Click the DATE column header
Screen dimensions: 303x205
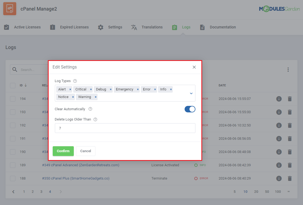[222, 85]
